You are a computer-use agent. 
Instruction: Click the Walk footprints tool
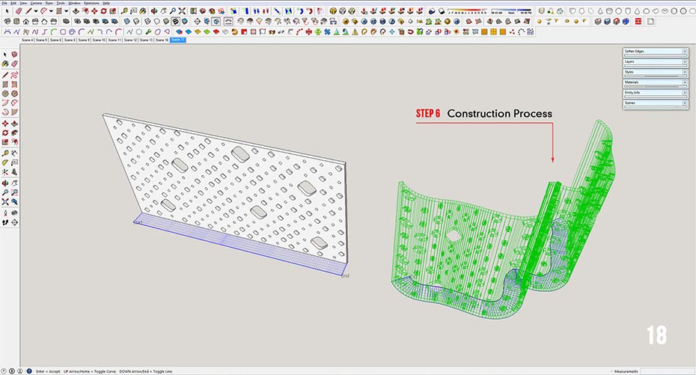(5, 222)
